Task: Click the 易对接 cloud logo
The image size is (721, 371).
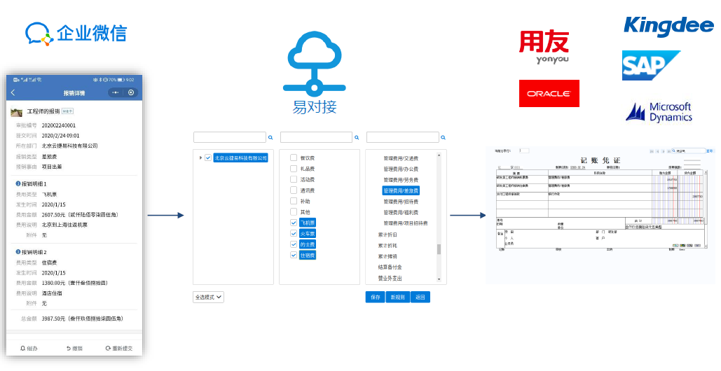Action: (315, 64)
